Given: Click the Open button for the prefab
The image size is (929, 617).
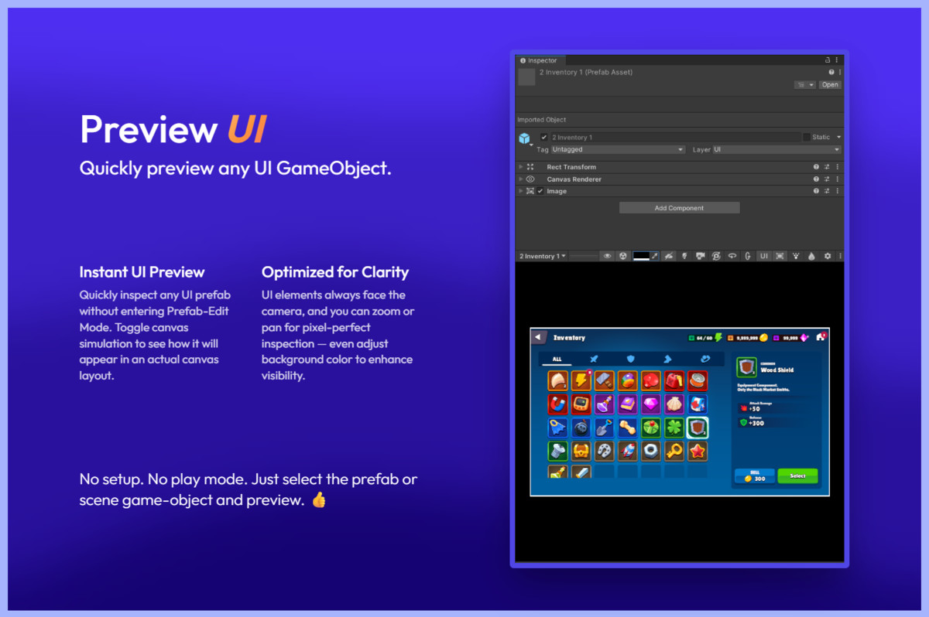Looking at the screenshot, I should (x=829, y=84).
